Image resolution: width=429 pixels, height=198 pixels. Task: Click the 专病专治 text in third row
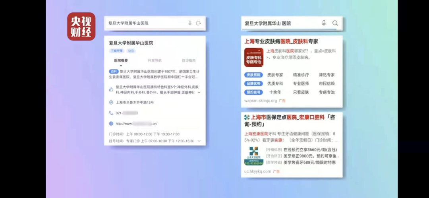[327, 92]
